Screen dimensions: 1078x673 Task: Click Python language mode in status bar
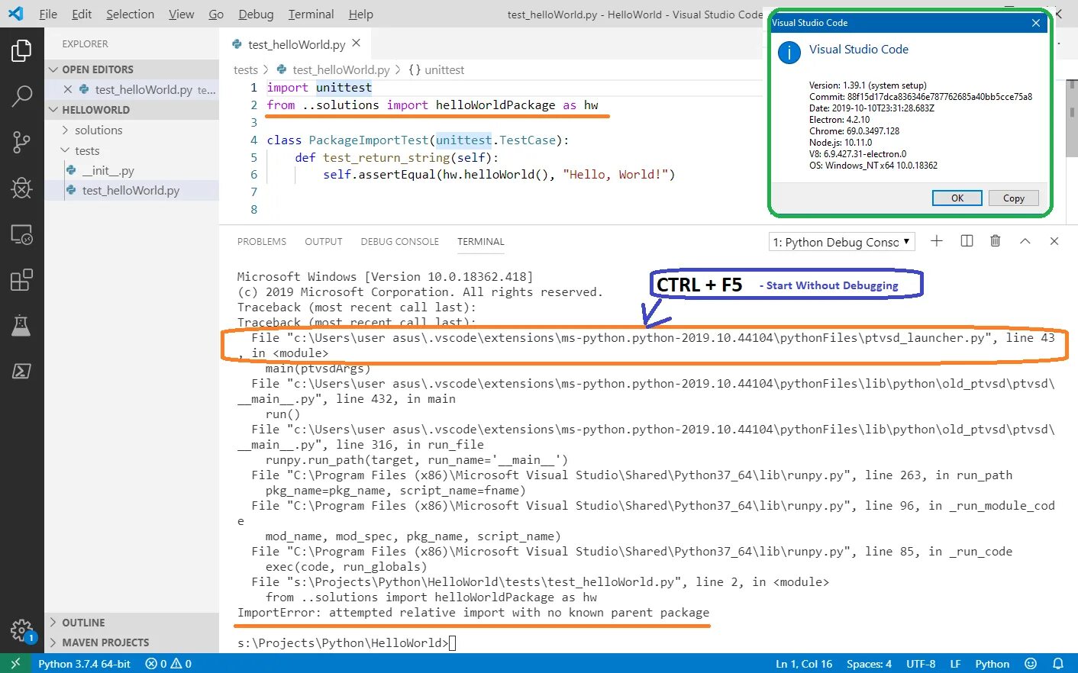pyautogui.click(x=992, y=664)
